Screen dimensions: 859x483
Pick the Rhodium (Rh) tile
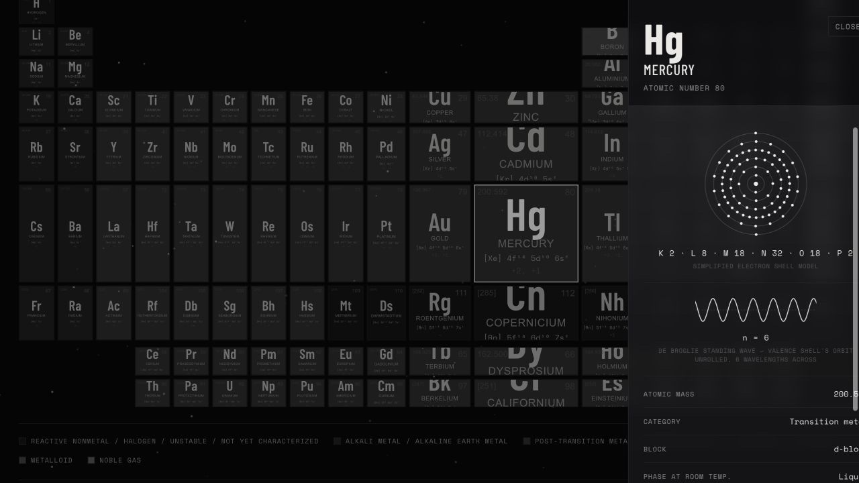(346, 154)
